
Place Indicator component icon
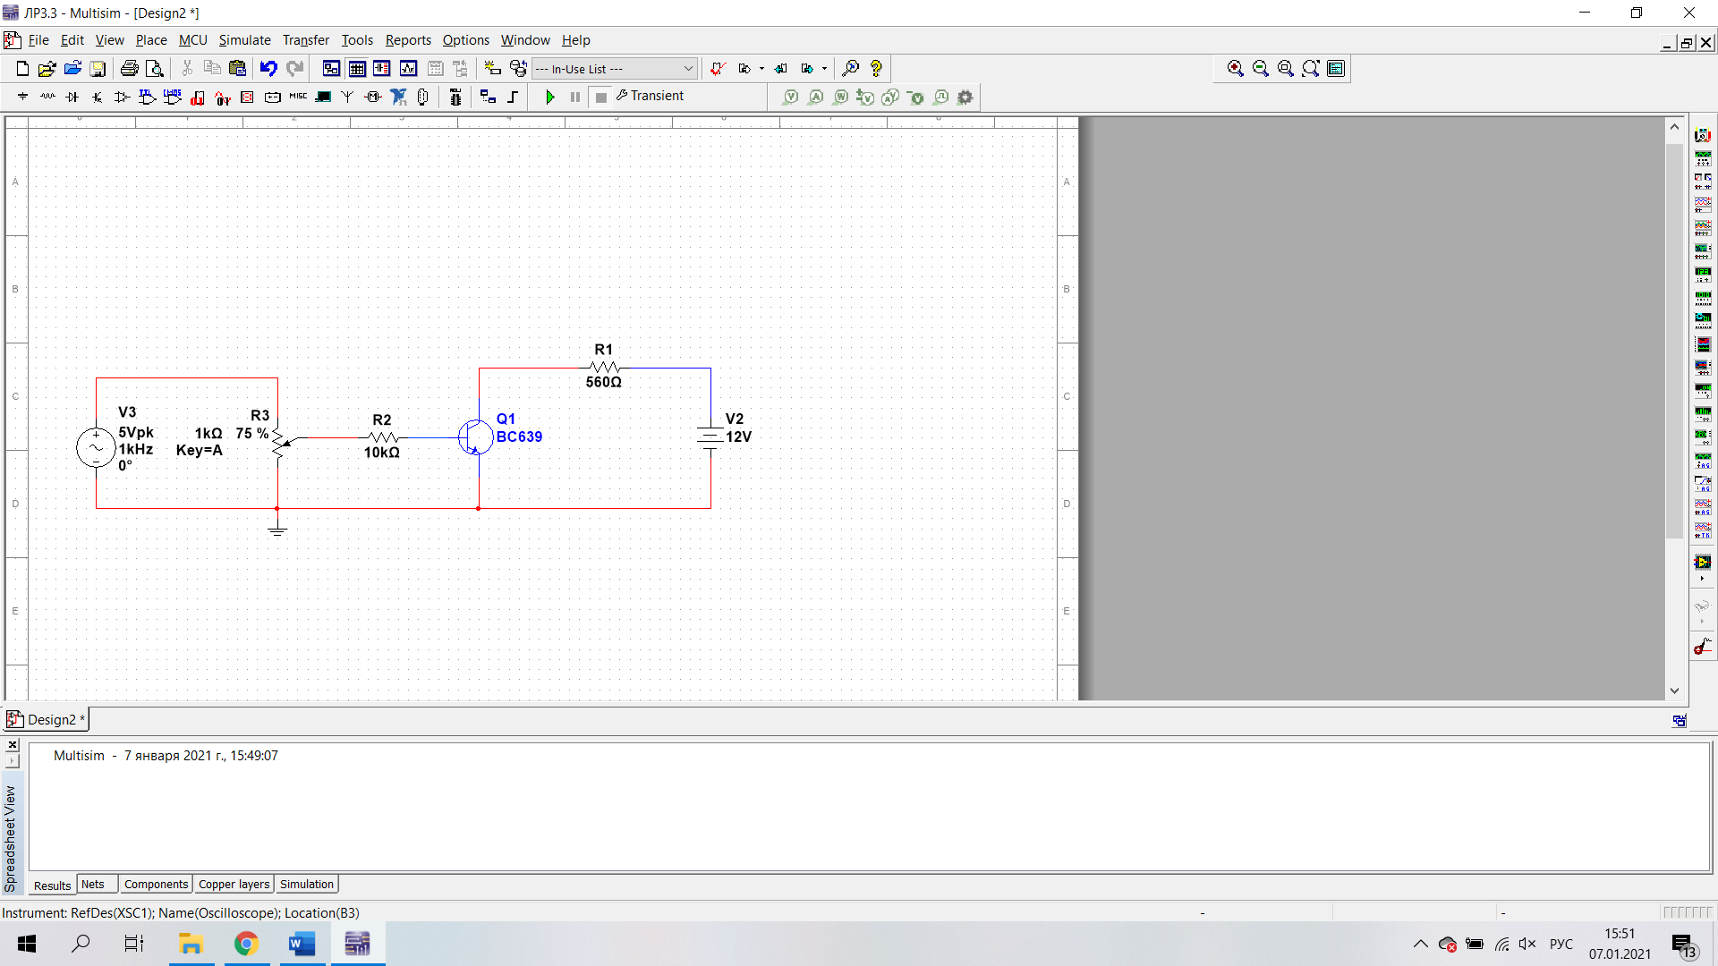point(248,97)
